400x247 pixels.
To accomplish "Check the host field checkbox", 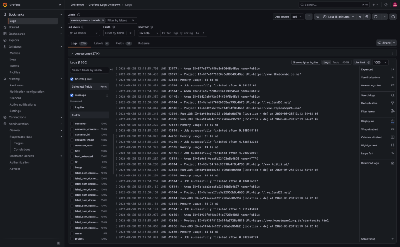I will [72, 151].
